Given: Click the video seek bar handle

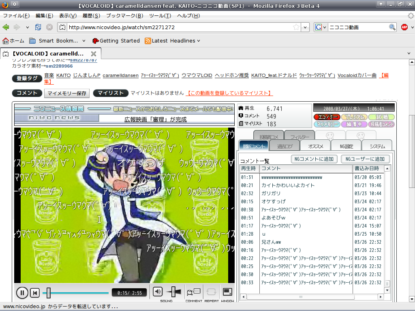Looking at the screenshot, I should [x=48, y=293].
